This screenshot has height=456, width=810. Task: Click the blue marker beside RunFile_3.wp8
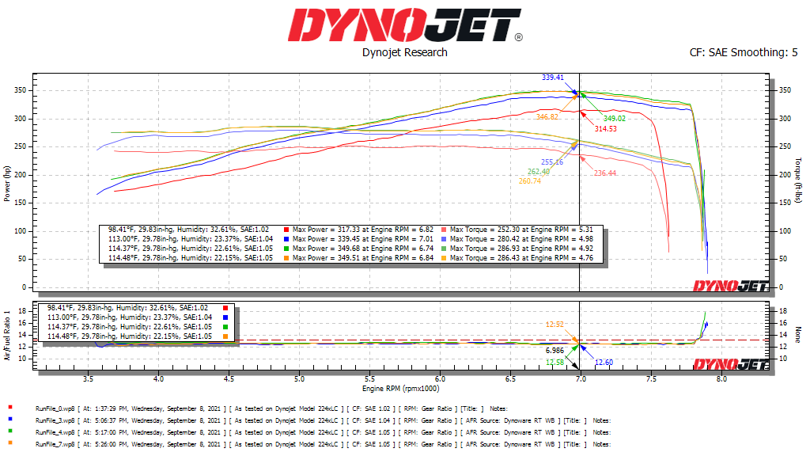(9, 420)
